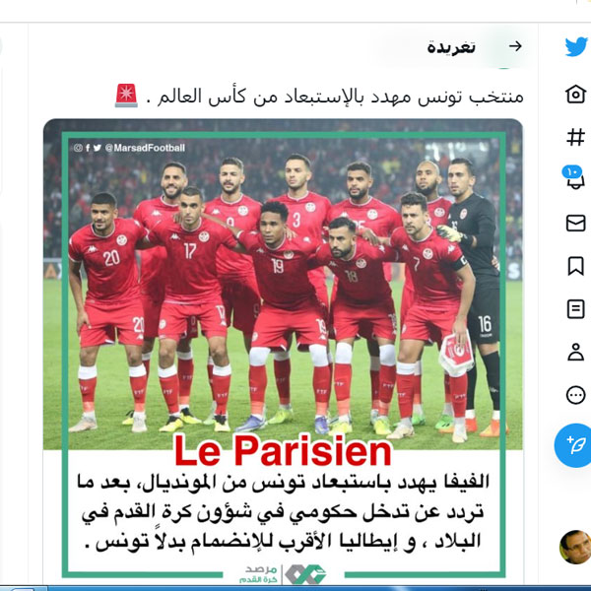Viewport: 591px width, 591px height.
Task: Click the @MarsadFootball watermark text
Action: point(145,148)
